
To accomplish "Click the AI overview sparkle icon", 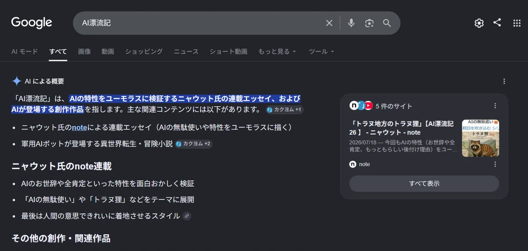I will [17, 81].
